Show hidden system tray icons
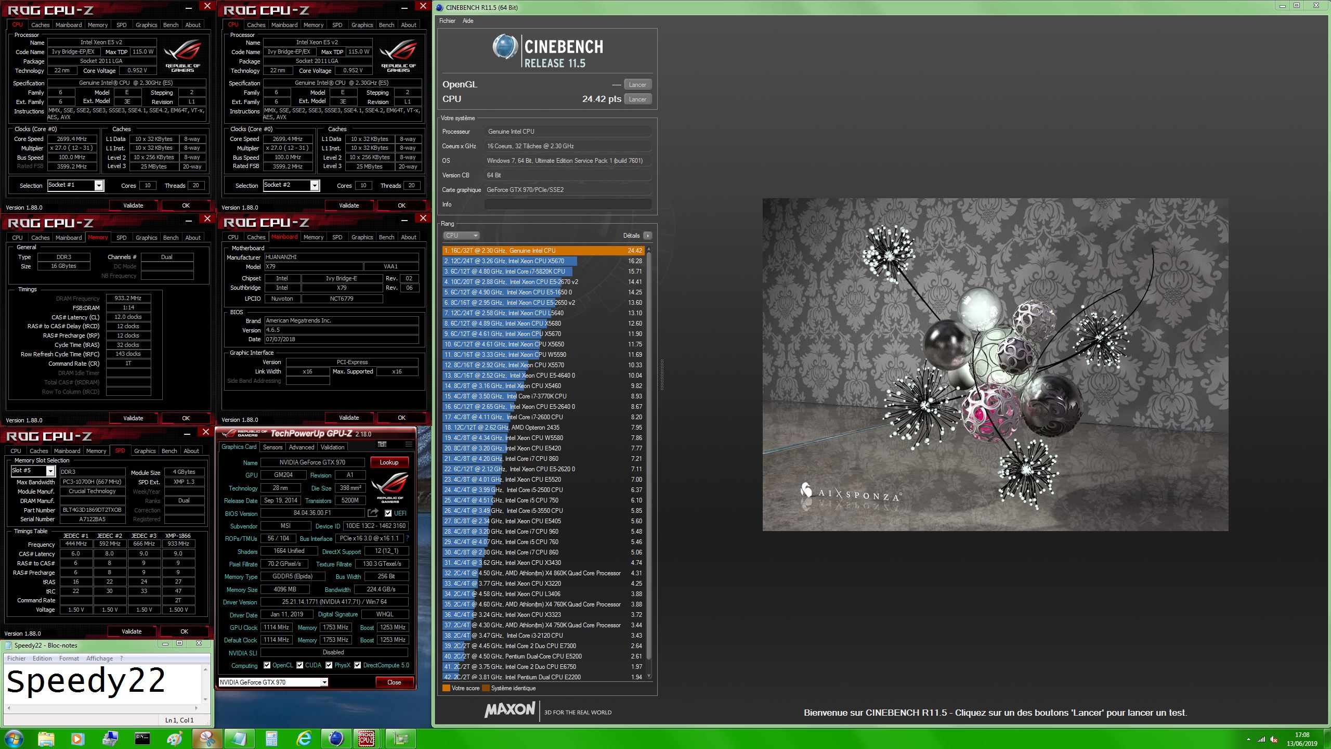 pyautogui.click(x=1248, y=739)
